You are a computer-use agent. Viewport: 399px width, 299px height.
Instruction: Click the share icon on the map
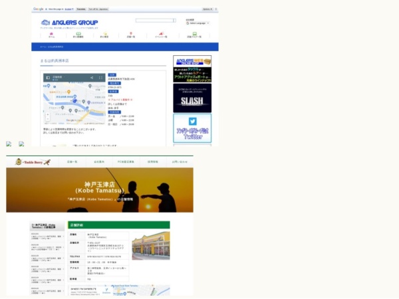click(92, 78)
